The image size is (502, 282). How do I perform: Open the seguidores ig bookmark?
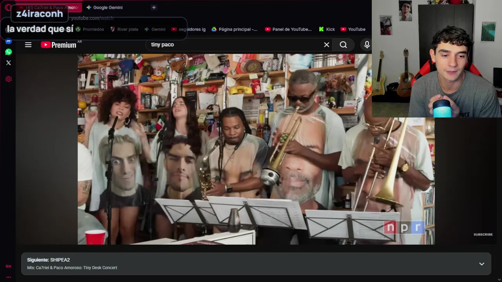pos(188,29)
